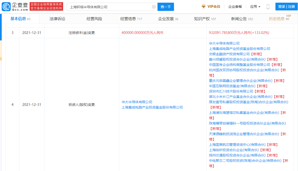Switch to the 基本信息 tab
The height and width of the screenshot is (171, 298).
(20, 19)
